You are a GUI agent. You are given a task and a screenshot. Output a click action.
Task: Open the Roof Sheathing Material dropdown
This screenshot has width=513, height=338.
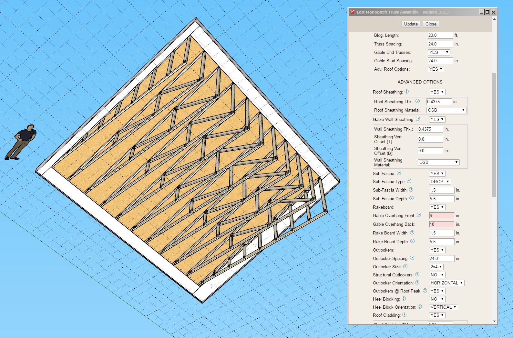click(x=446, y=110)
